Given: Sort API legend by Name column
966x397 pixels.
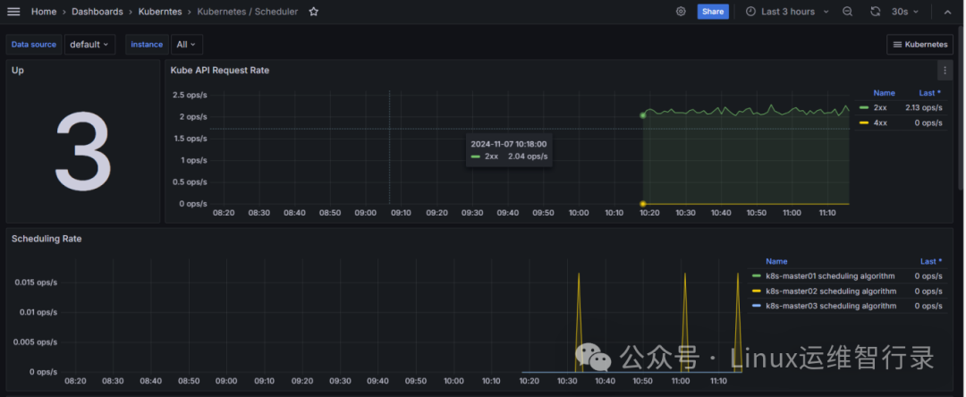Looking at the screenshot, I should pyautogui.click(x=884, y=93).
